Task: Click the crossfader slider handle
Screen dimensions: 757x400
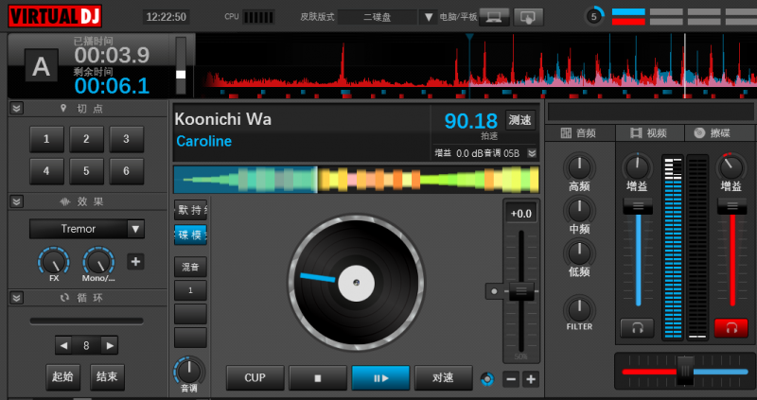Action: [685, 370]
